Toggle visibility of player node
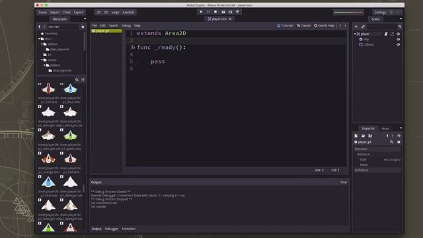 point(398,34)
